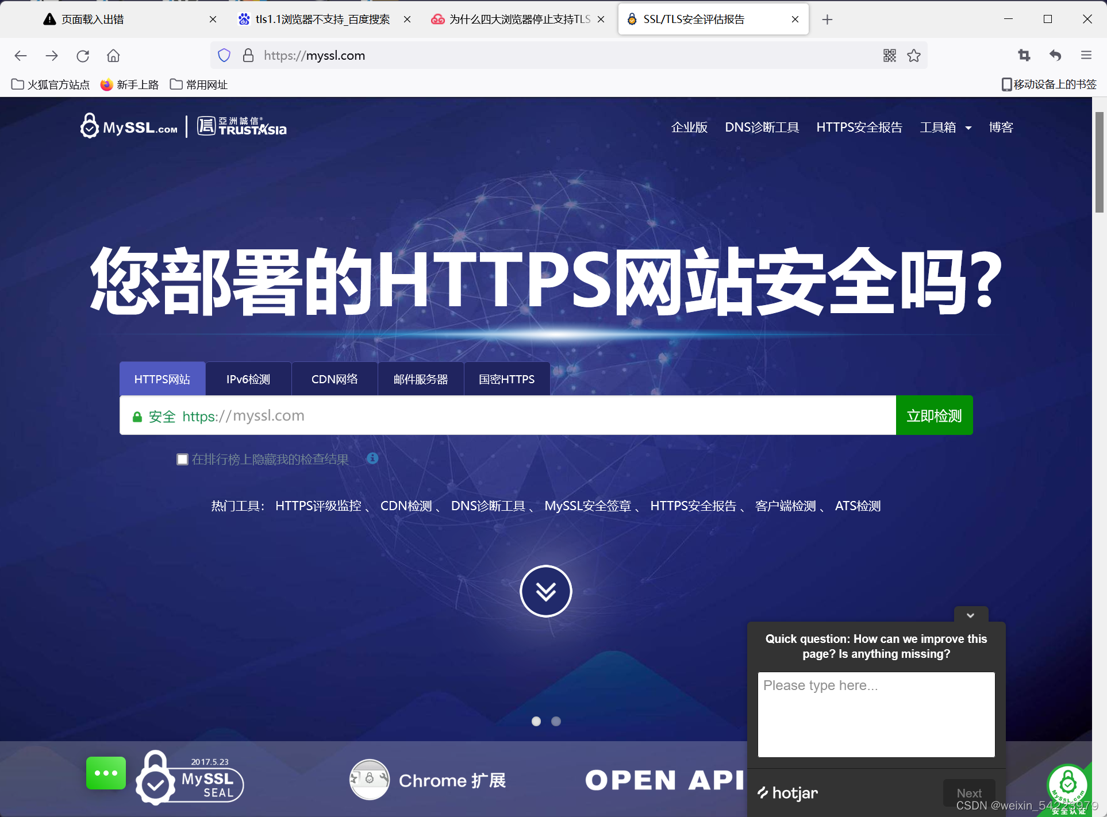
Task: Click the 工具箱 dropdown icon
Action: click(x=970, y=127)
